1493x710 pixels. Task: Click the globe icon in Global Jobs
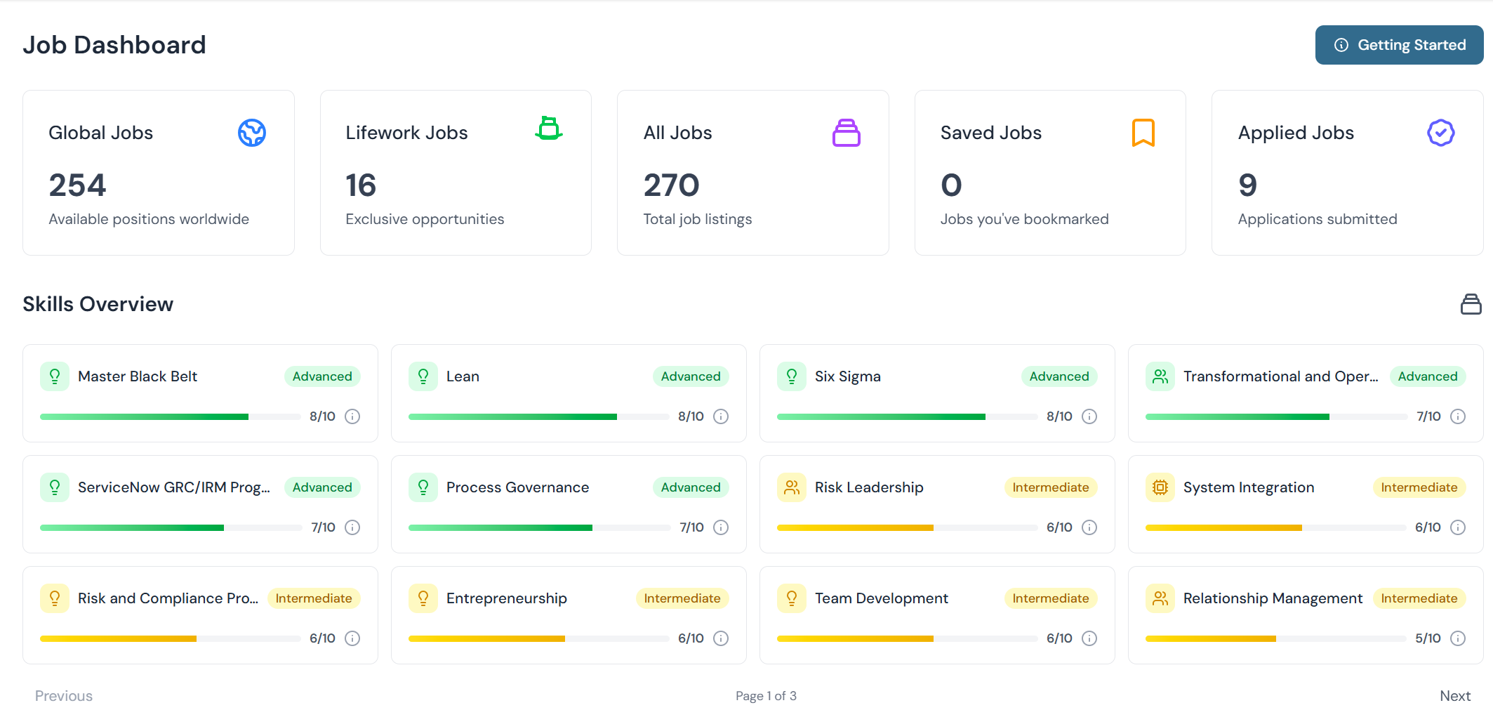pos(251,133)
